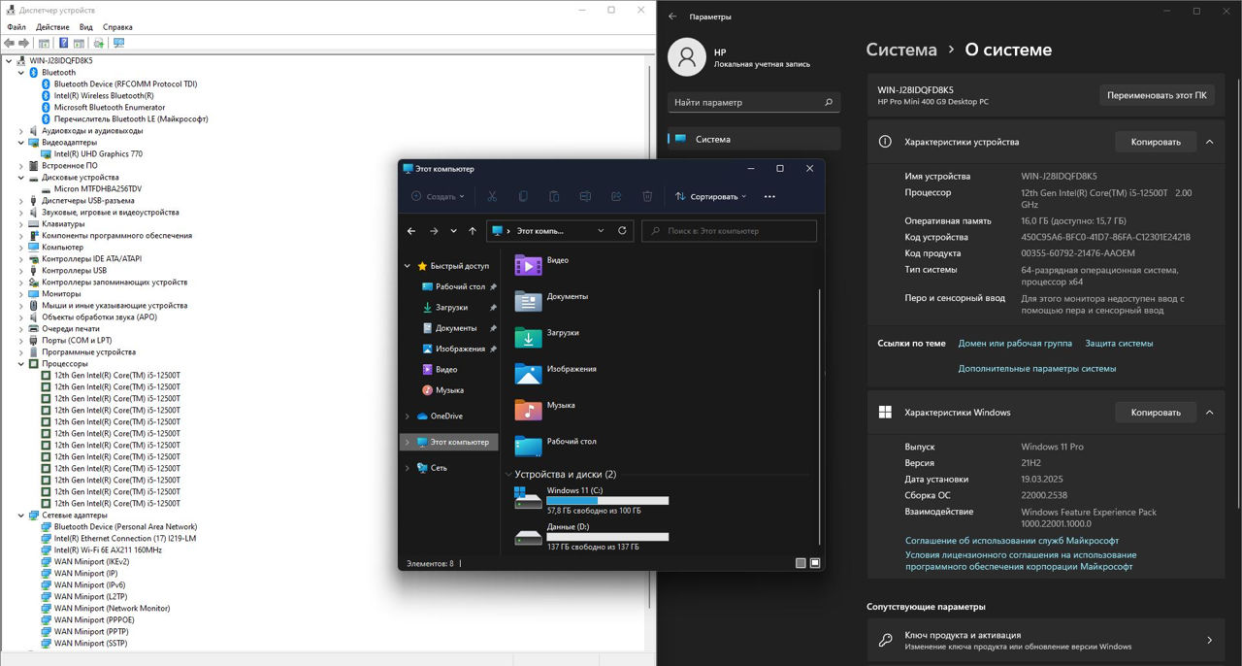
Task: Click the Refresh icon in Explorer address bar
Action: (622, 231)
